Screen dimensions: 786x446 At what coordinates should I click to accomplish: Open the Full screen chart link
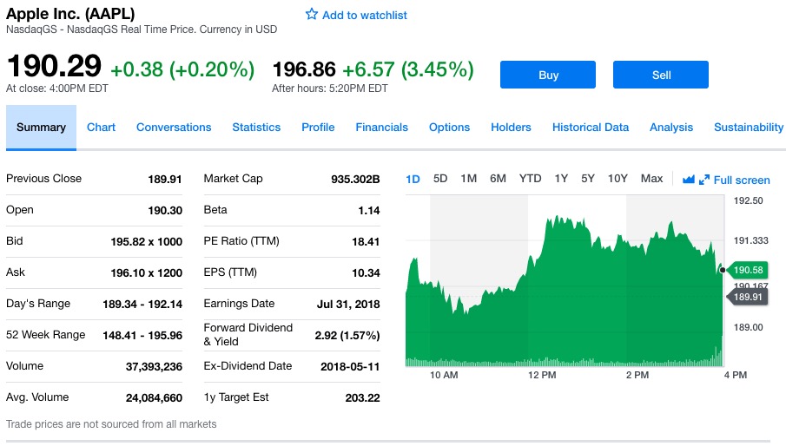[x=742, y=180]
